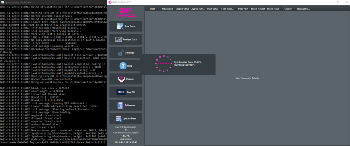Screen dimensions: 350x146
Task: Click the Block Hash column header
Action: tap(273, 9)
